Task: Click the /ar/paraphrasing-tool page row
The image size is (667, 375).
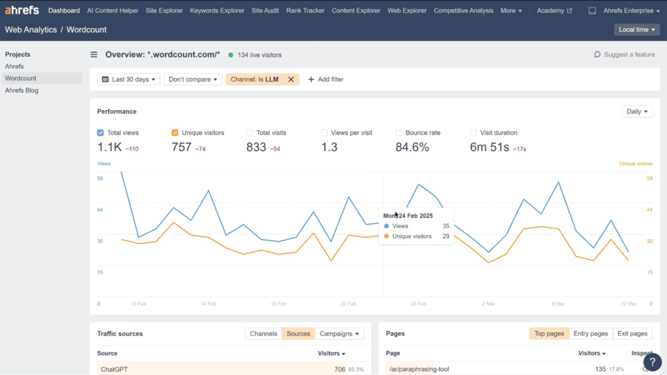Action: tap(519, 369)
